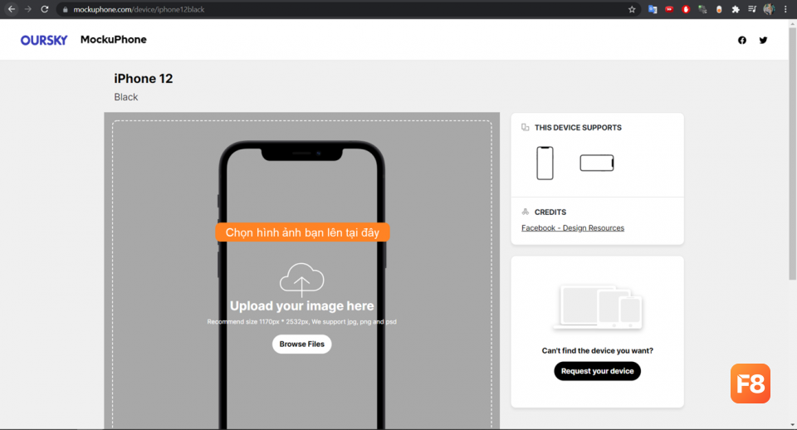This screenshot has width=797, height=430.
Task: Click the devices illustration thumbnail
Action: (x=597, y=307)
